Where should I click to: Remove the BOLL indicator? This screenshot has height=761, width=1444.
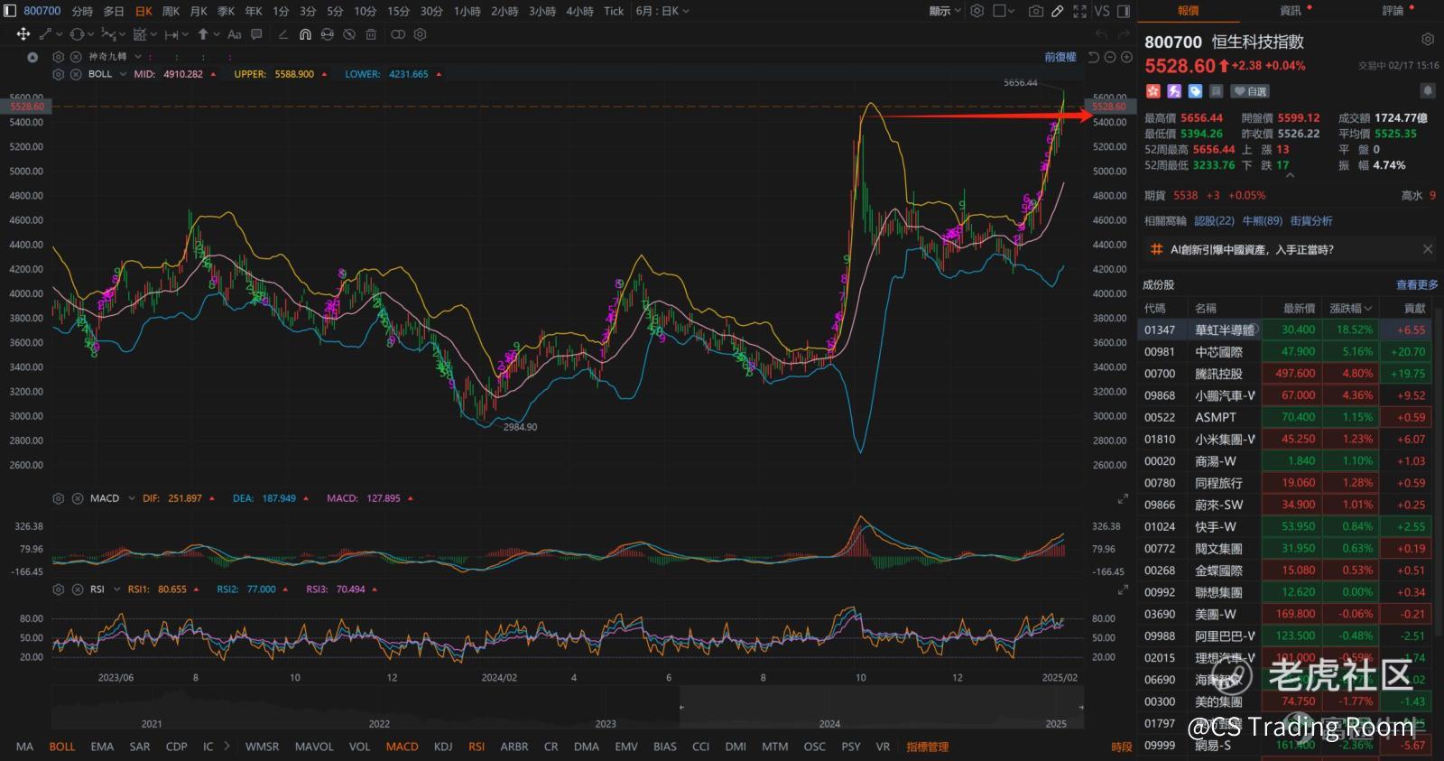(x=76, y=74)
